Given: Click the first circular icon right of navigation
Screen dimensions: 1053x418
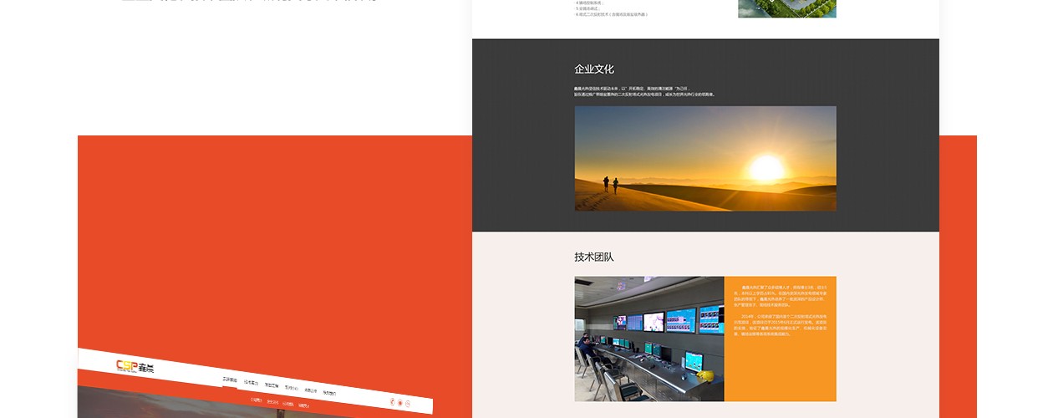Looking at the screenshot, I should [392, 402].
